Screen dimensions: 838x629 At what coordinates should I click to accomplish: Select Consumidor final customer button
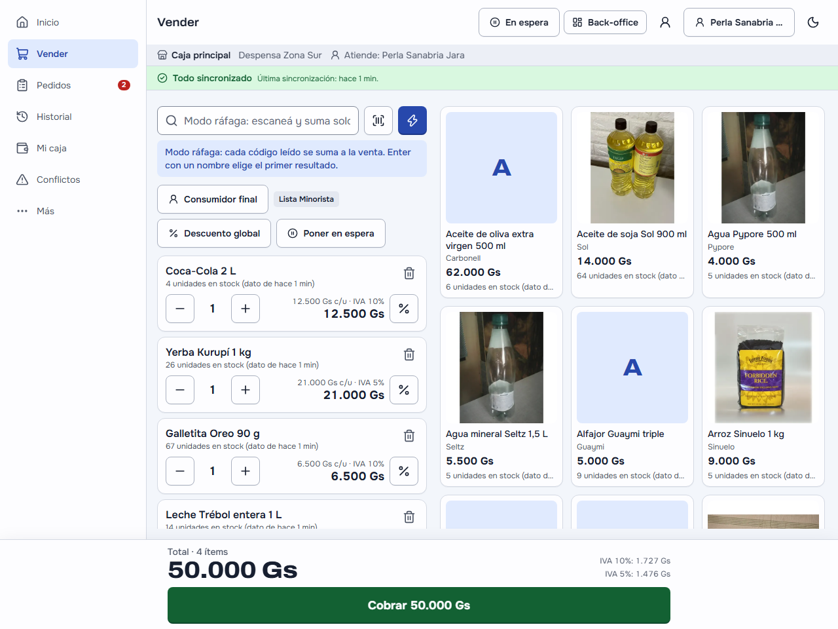coord(213,199)
